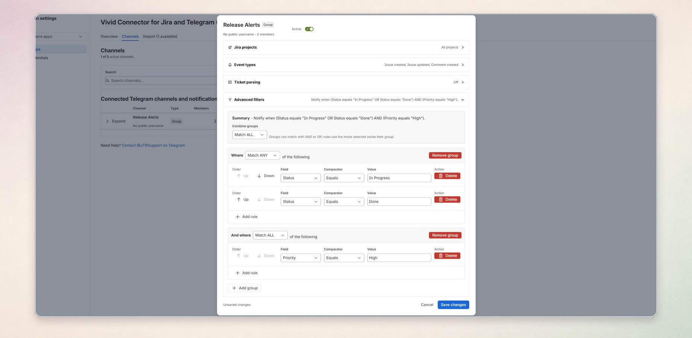Open the Field dropdown for In Progress rule
692x338 pixels.
point(300,178)
